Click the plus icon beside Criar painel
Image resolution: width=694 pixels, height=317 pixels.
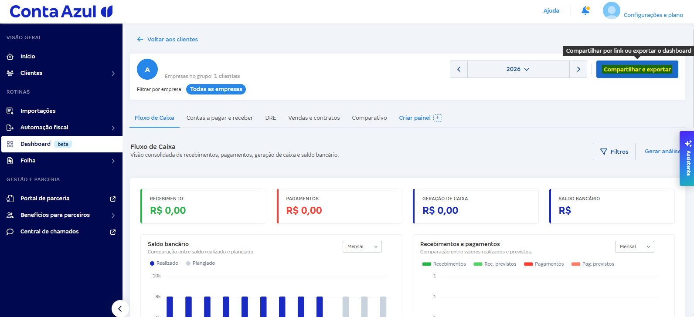pos(438,118)
